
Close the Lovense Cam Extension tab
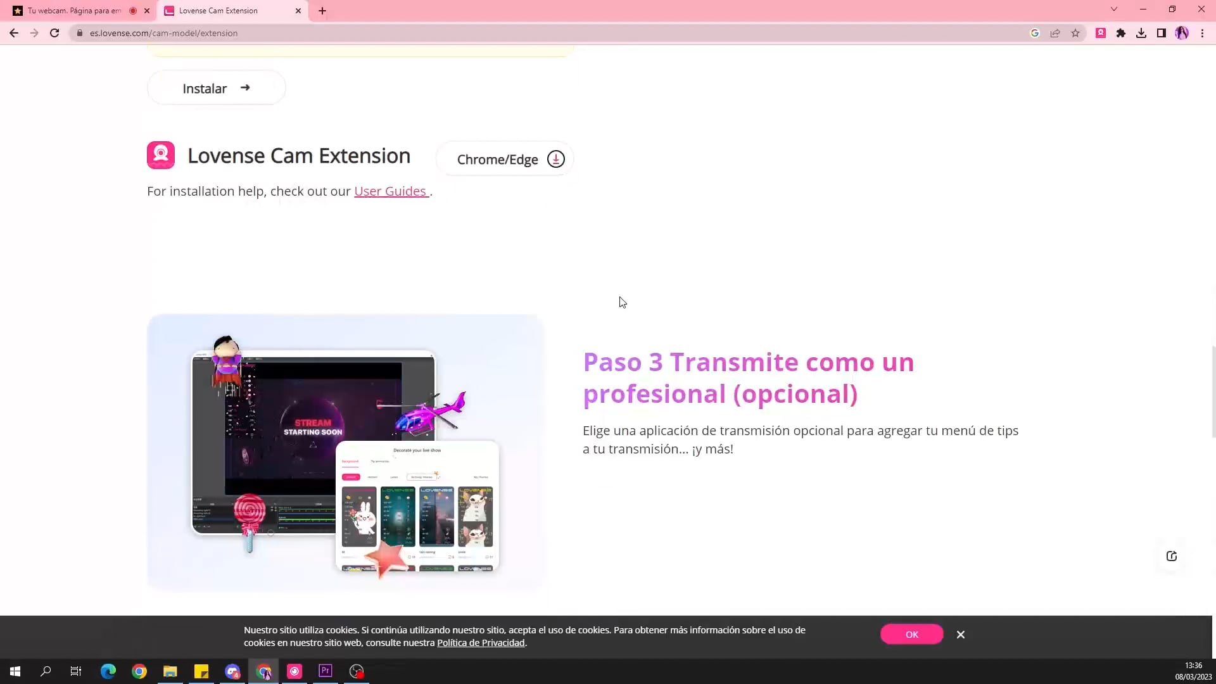coord(298,11)
